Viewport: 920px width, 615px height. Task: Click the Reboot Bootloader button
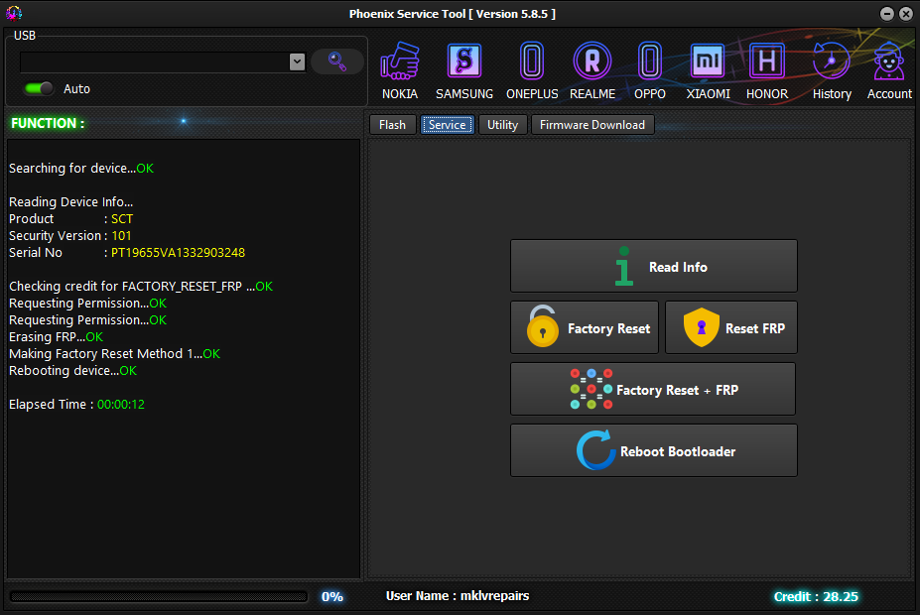[654, 451]
